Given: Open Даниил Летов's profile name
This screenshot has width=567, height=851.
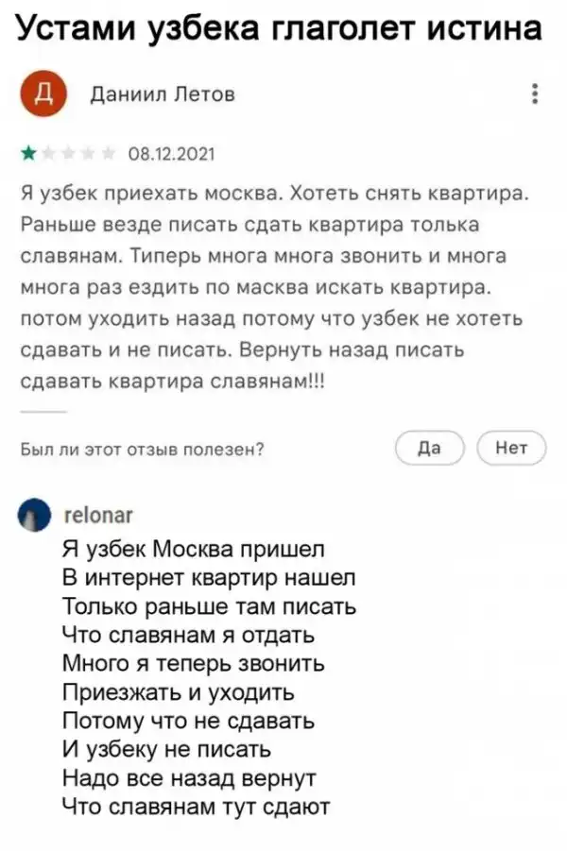Looking at the screenshot, I should (162, 94).
